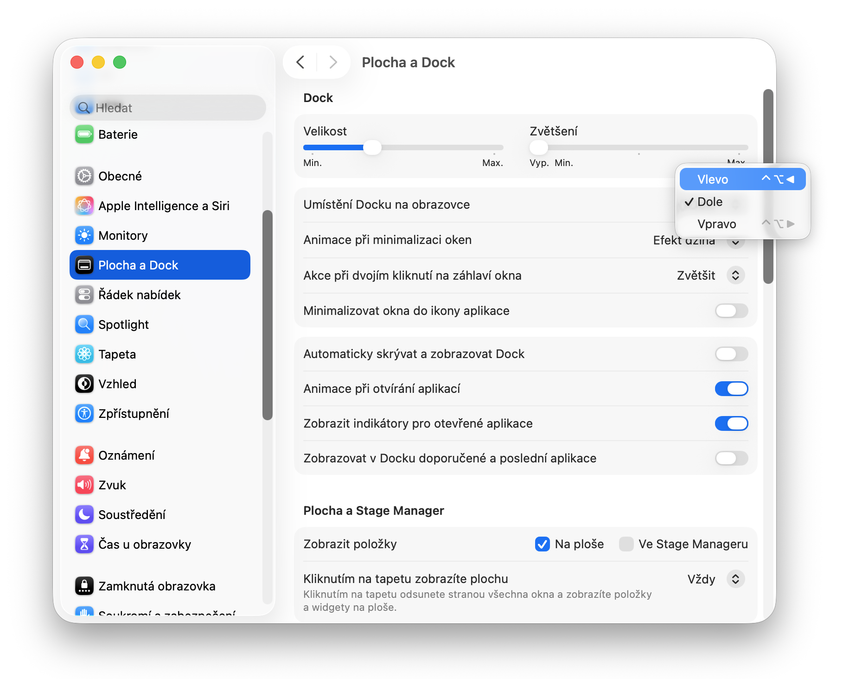This screenshot has height=679, width=843.
Task: Open the Soustředění focus icon
Action: coord(84,515)
